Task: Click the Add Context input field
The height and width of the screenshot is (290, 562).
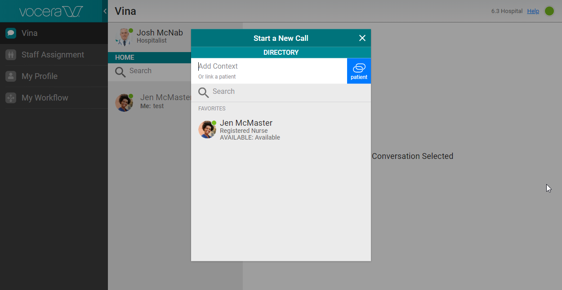Action: pos(270,66)
